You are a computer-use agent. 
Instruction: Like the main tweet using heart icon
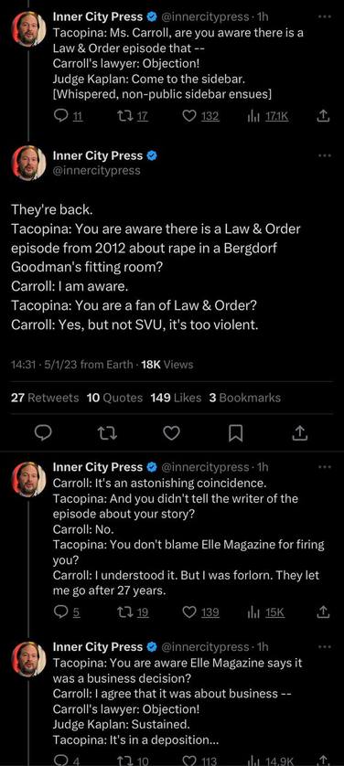coord(171,433)
